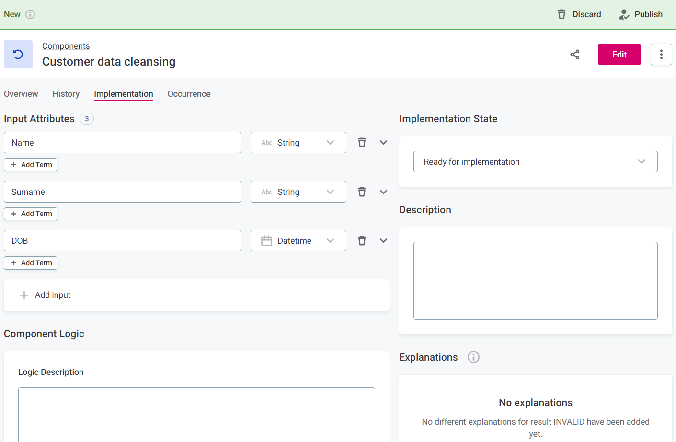Expand the Name attribute row chevron
The width and height of the screenshot is (676, 442).
pyautogui.click(x=383, y=143)
